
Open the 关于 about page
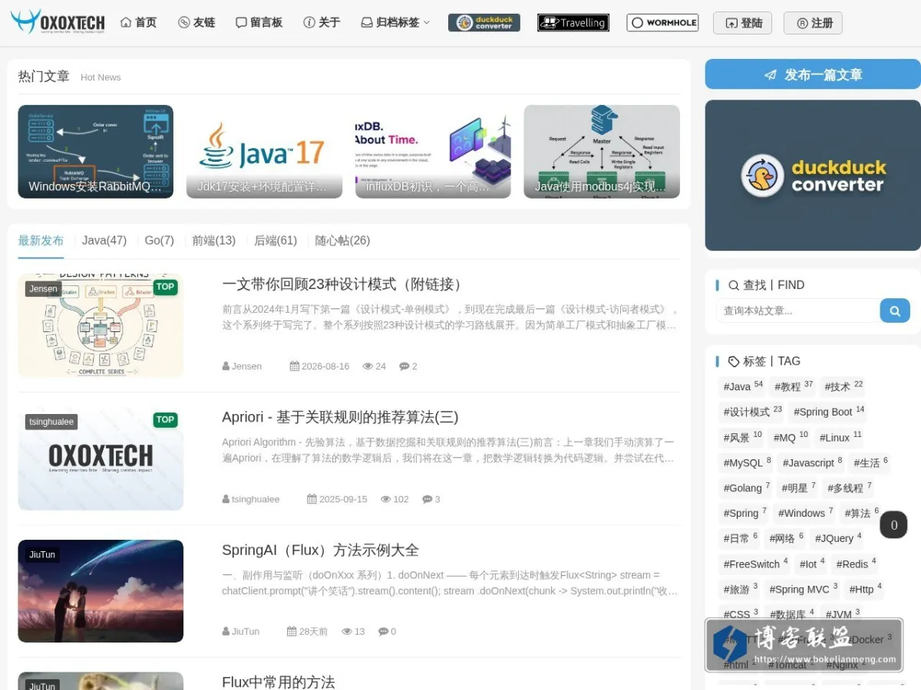click(x=322, y=23)
